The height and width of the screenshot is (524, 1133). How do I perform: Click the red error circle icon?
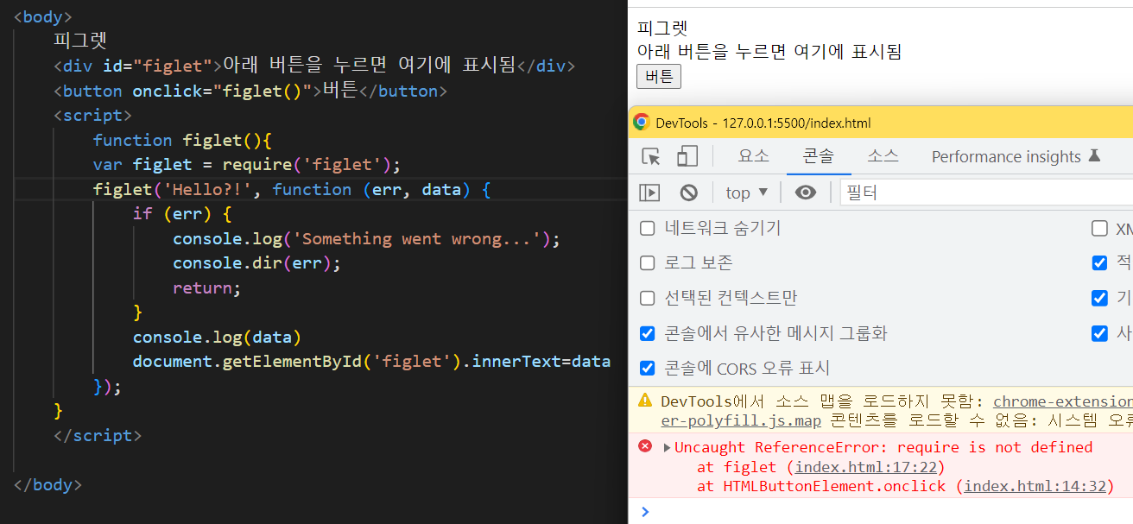pos(644,446)
